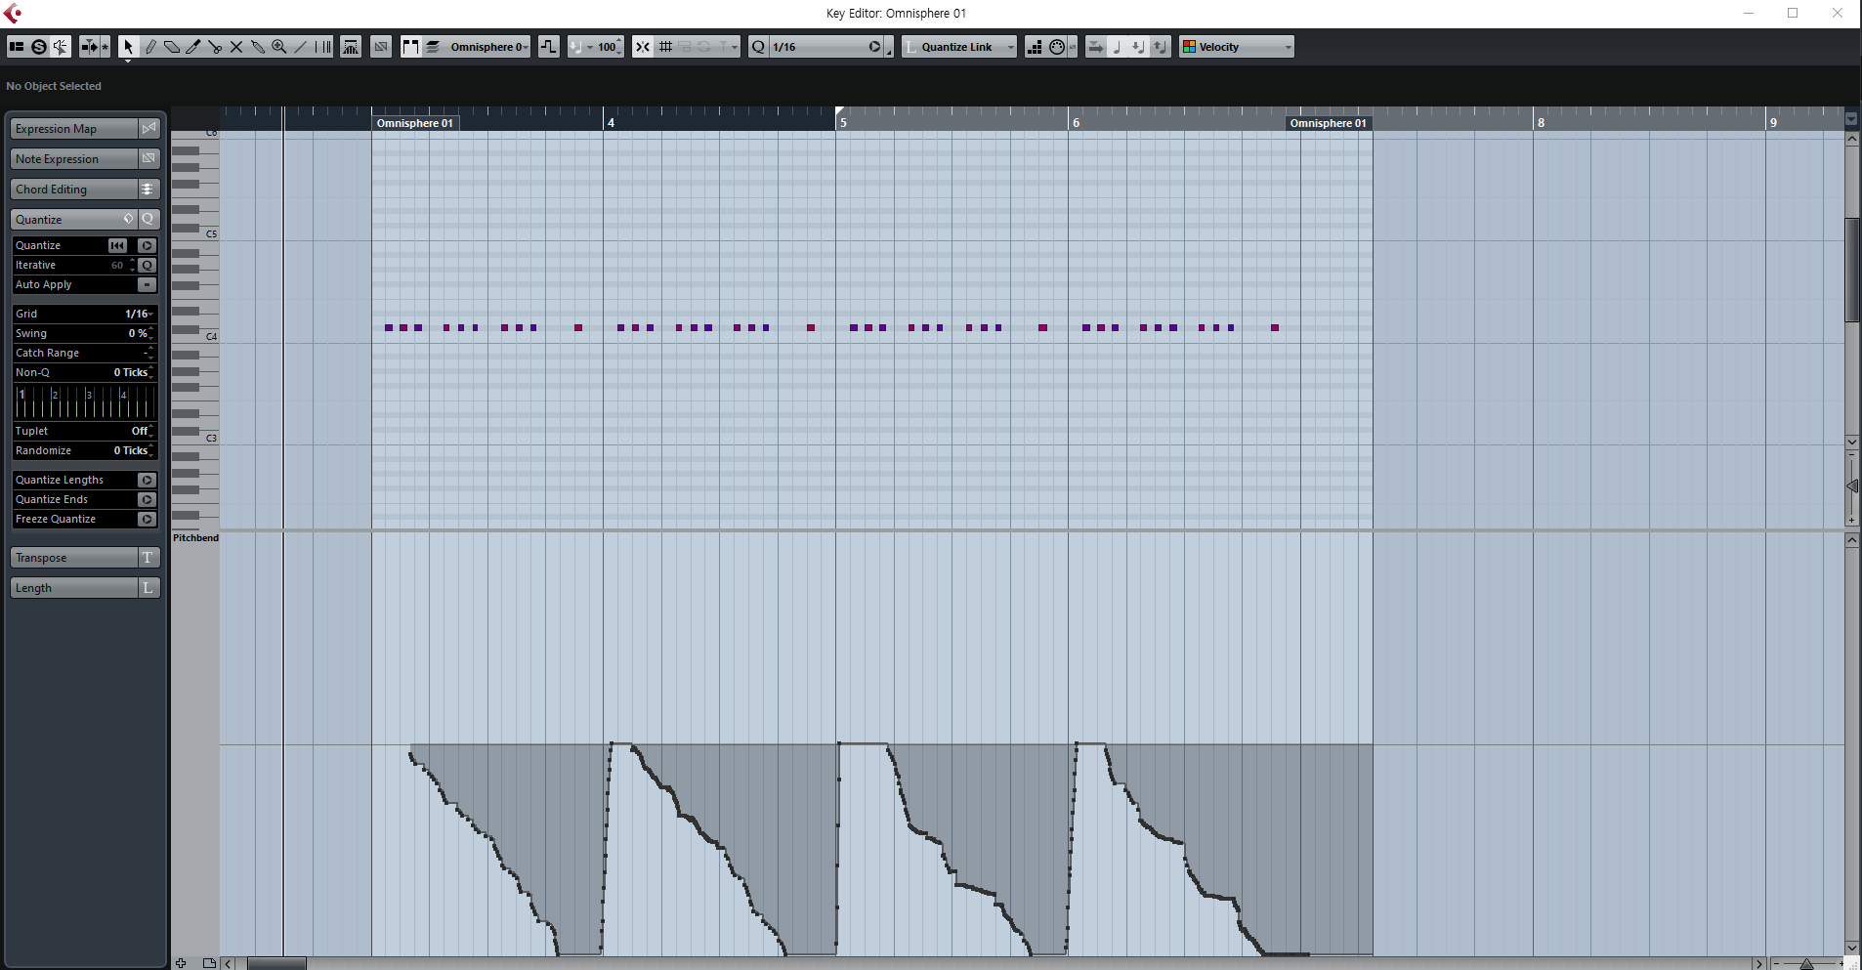Toggle Solo Editor button
This screenshot has height=970, width=1862.
(39, 47)
